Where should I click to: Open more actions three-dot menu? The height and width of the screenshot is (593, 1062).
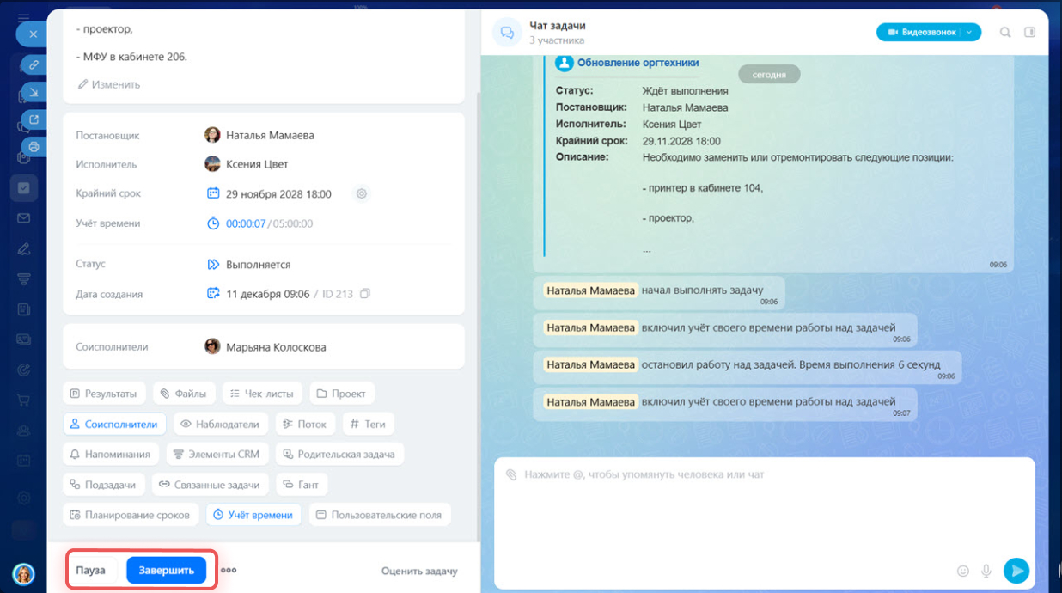[x=229, y=570]
